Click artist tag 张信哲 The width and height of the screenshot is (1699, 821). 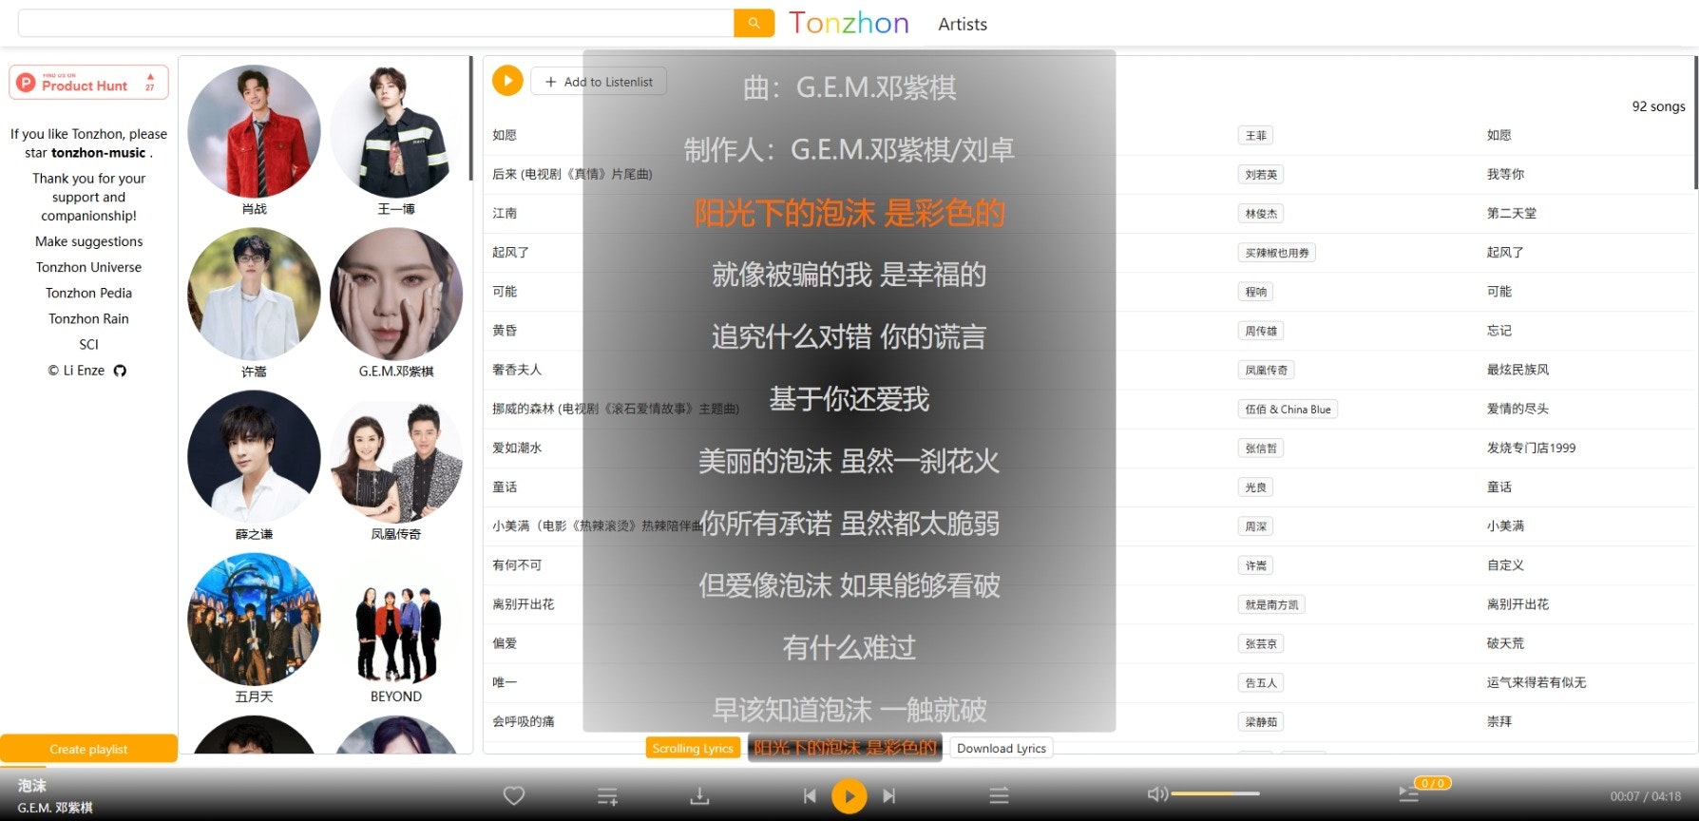coord(1261,449)
